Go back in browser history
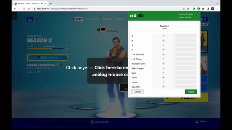Image resolution: width=232 pixels, height=130 pixels. click(14, 9)
